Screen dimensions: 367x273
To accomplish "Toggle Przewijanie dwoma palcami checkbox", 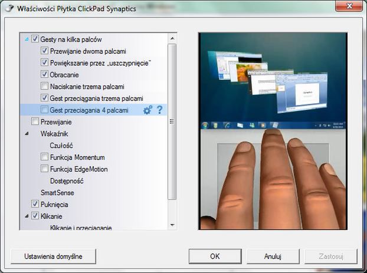I will (44, 51).
